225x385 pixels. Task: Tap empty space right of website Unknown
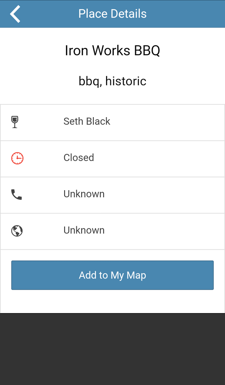pyautogui.click(x=165, y=231)
